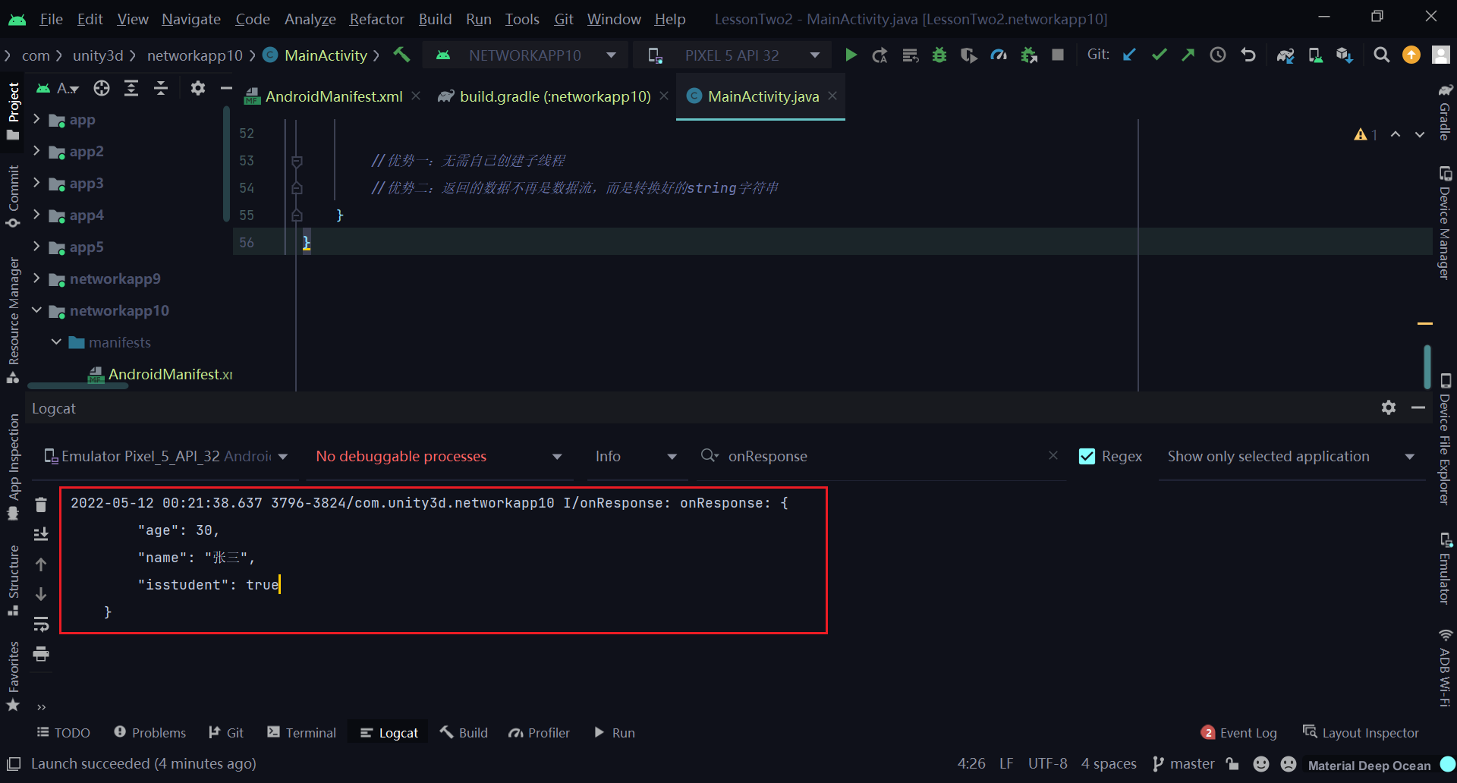1457x783 pixels.
Task: Click the Debug bug icon in toolbar
Action: point(939,55)
